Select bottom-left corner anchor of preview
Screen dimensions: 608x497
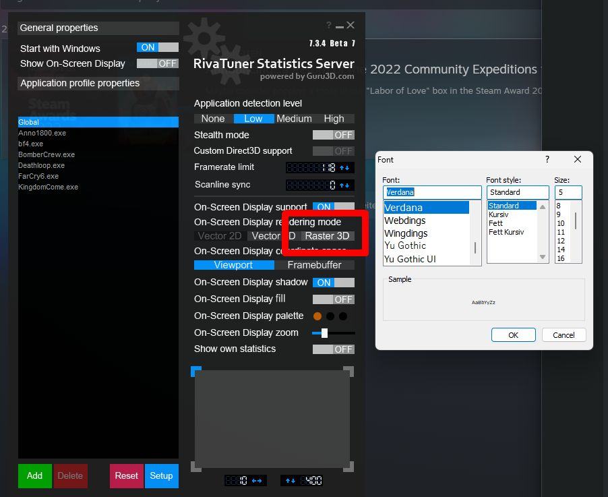point(196,467)
